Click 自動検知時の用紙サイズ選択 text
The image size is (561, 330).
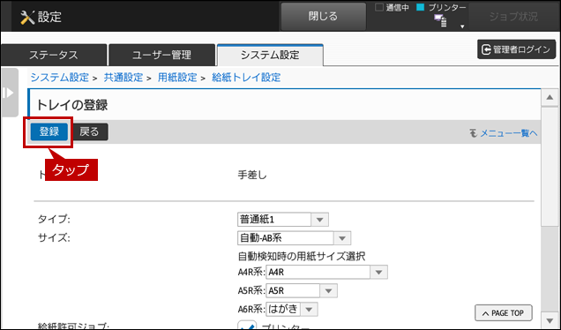click(x=302, y=256)
